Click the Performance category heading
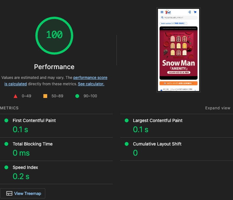233x200 pixels. coord(54,67)
